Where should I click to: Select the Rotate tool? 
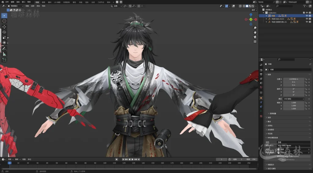4,32
